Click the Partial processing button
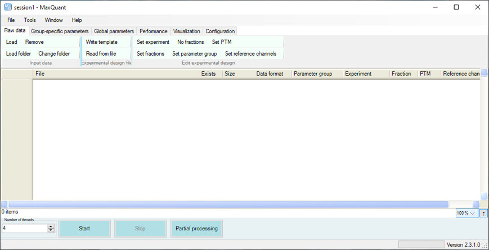Image resolution: width=489 pixels, height=250 pixels. (196, 229)
